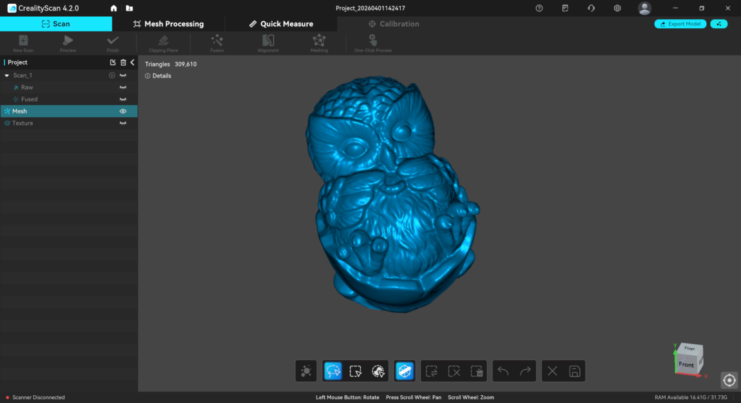
Task: Choose the rectangle selection tool
Action: point(355,371)
